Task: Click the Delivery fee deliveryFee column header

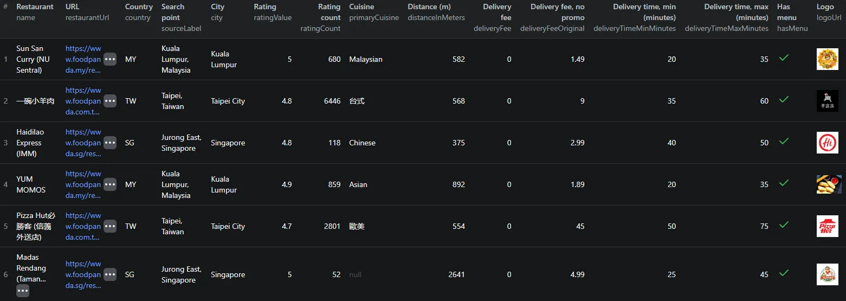Action: [x=492, y=17]
